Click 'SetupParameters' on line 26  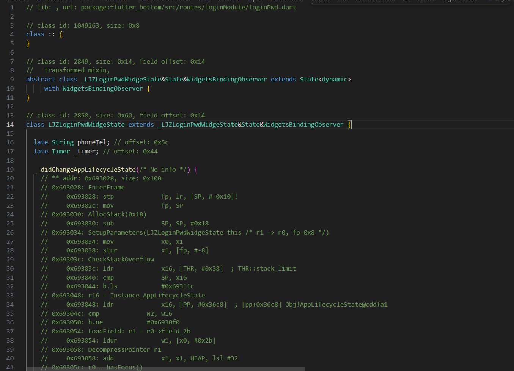click(x=115, y=232)
